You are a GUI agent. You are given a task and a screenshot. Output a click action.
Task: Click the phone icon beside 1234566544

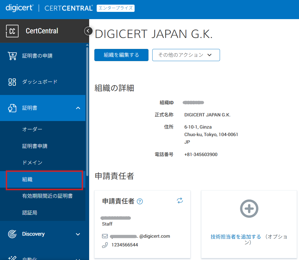point(105,245)
